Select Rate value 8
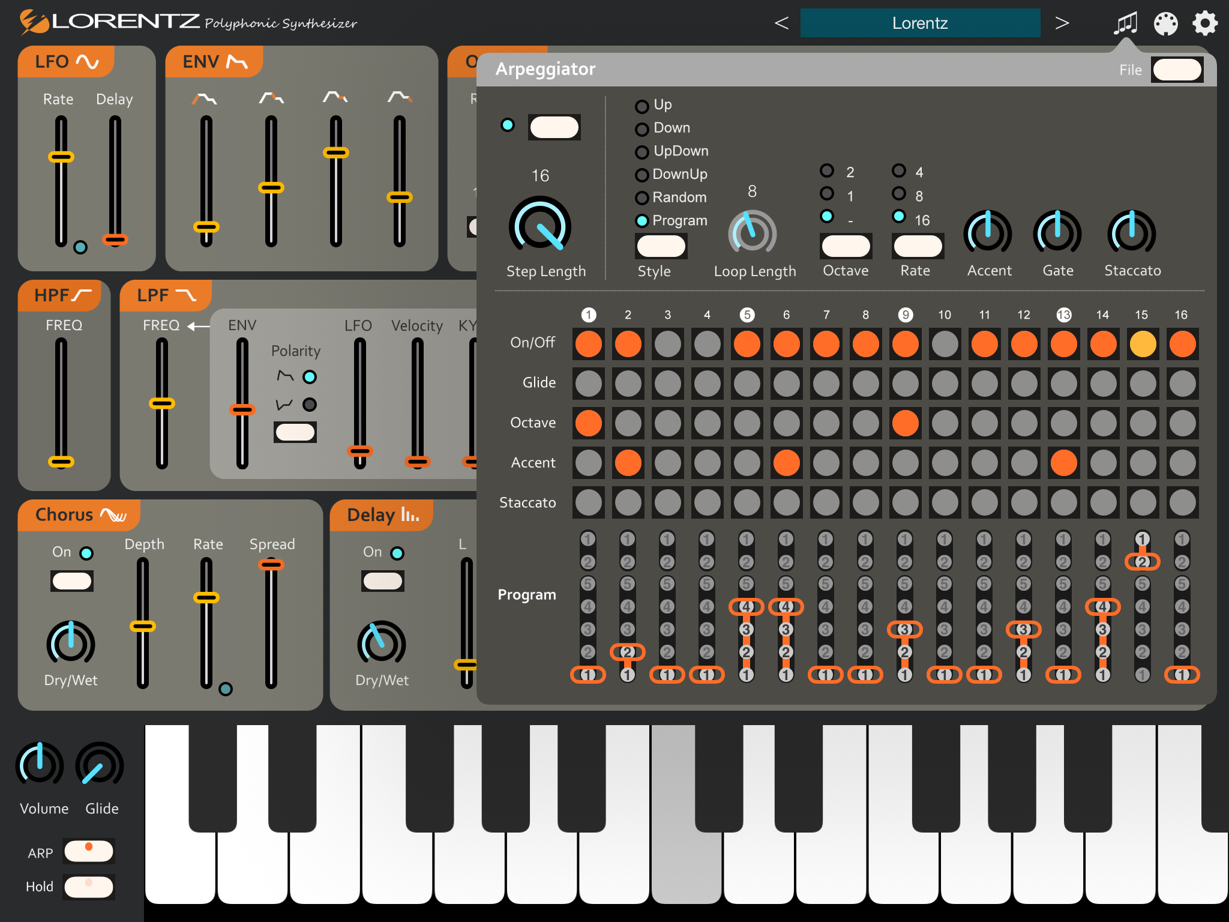The image size is (1229, 922). [899, 193]
